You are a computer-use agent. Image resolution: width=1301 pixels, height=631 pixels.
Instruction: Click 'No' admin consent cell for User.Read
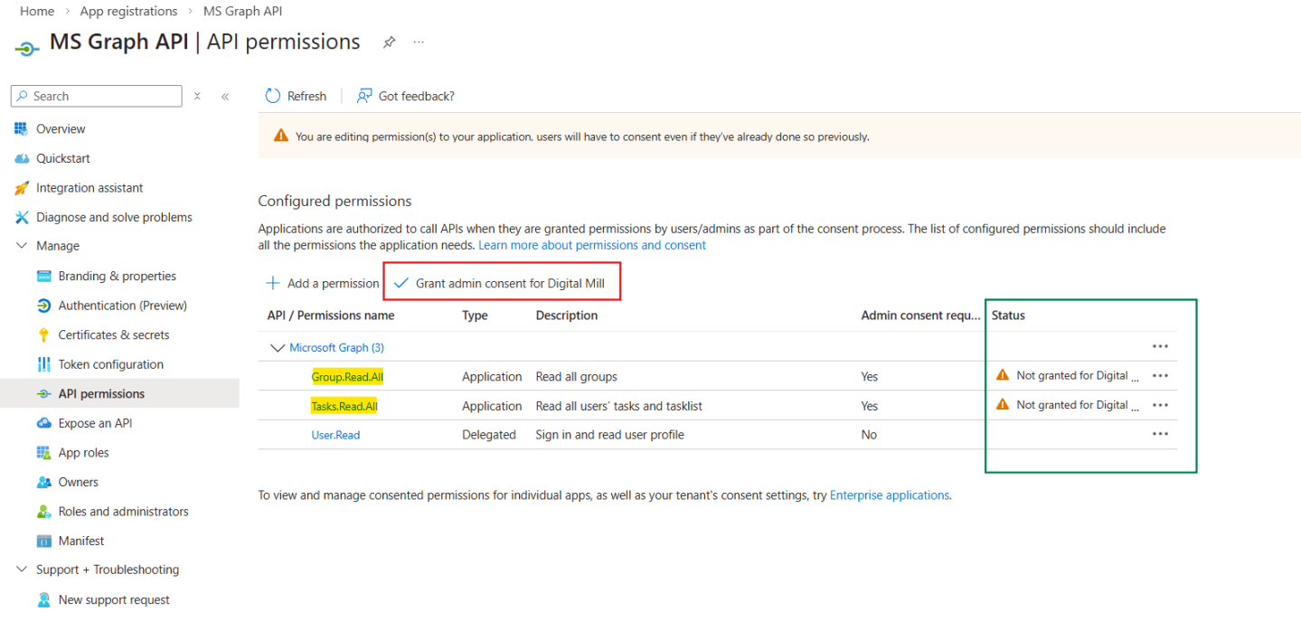pos(869,435)
